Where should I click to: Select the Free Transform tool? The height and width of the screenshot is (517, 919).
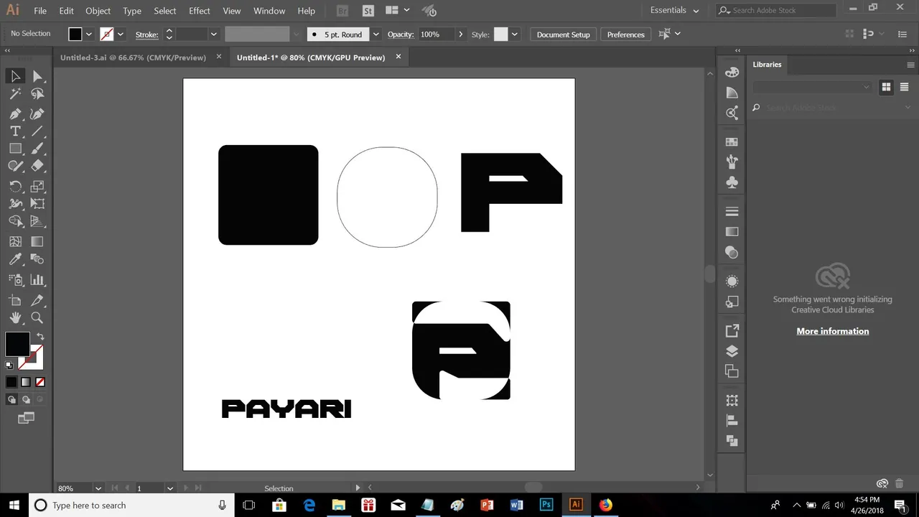point(37,204)
